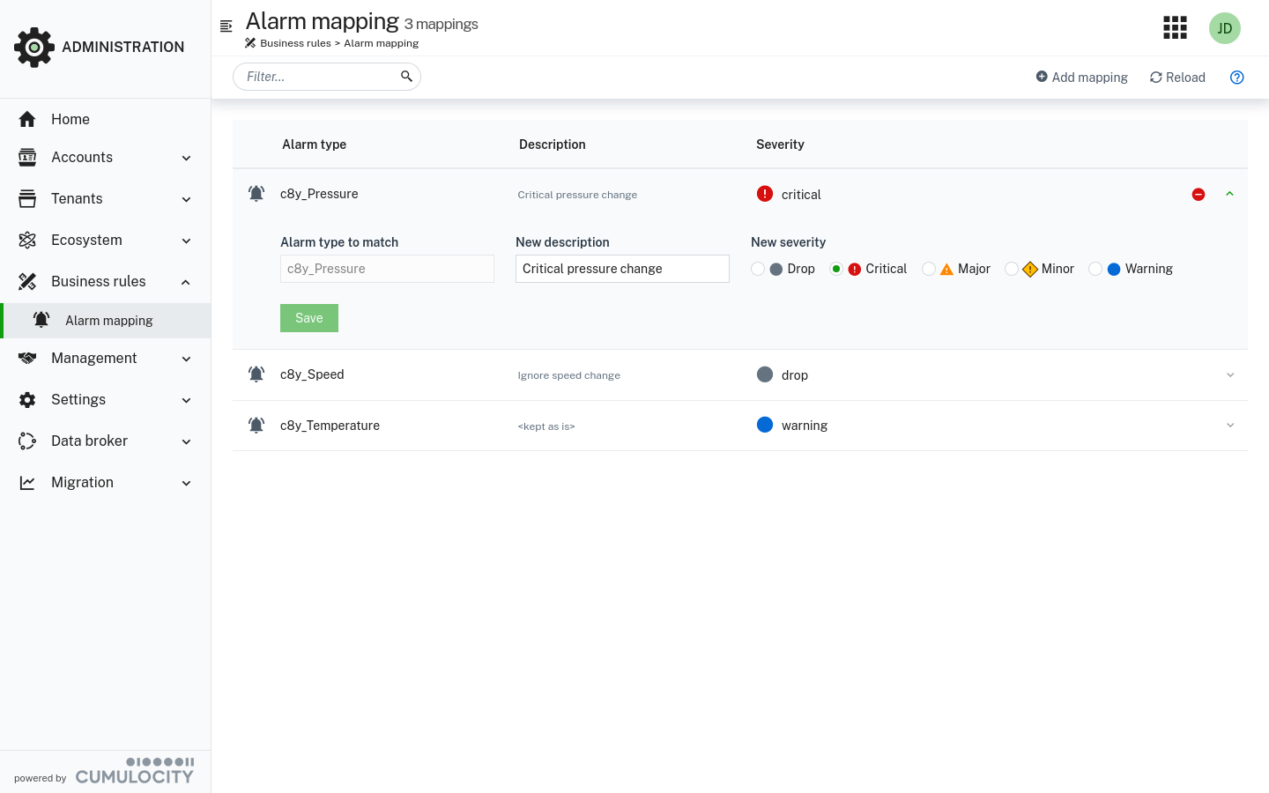The height and width of the screenshot is (793, 1269).
Task: Click the Minor severity diamond color swatch
Action: [x=1030, y=269]
